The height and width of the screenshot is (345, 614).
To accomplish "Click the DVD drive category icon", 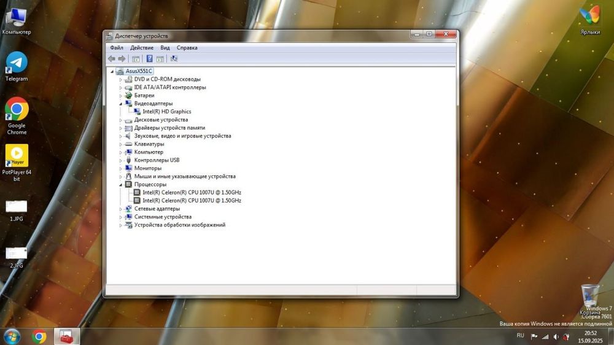I will (128, 79).
